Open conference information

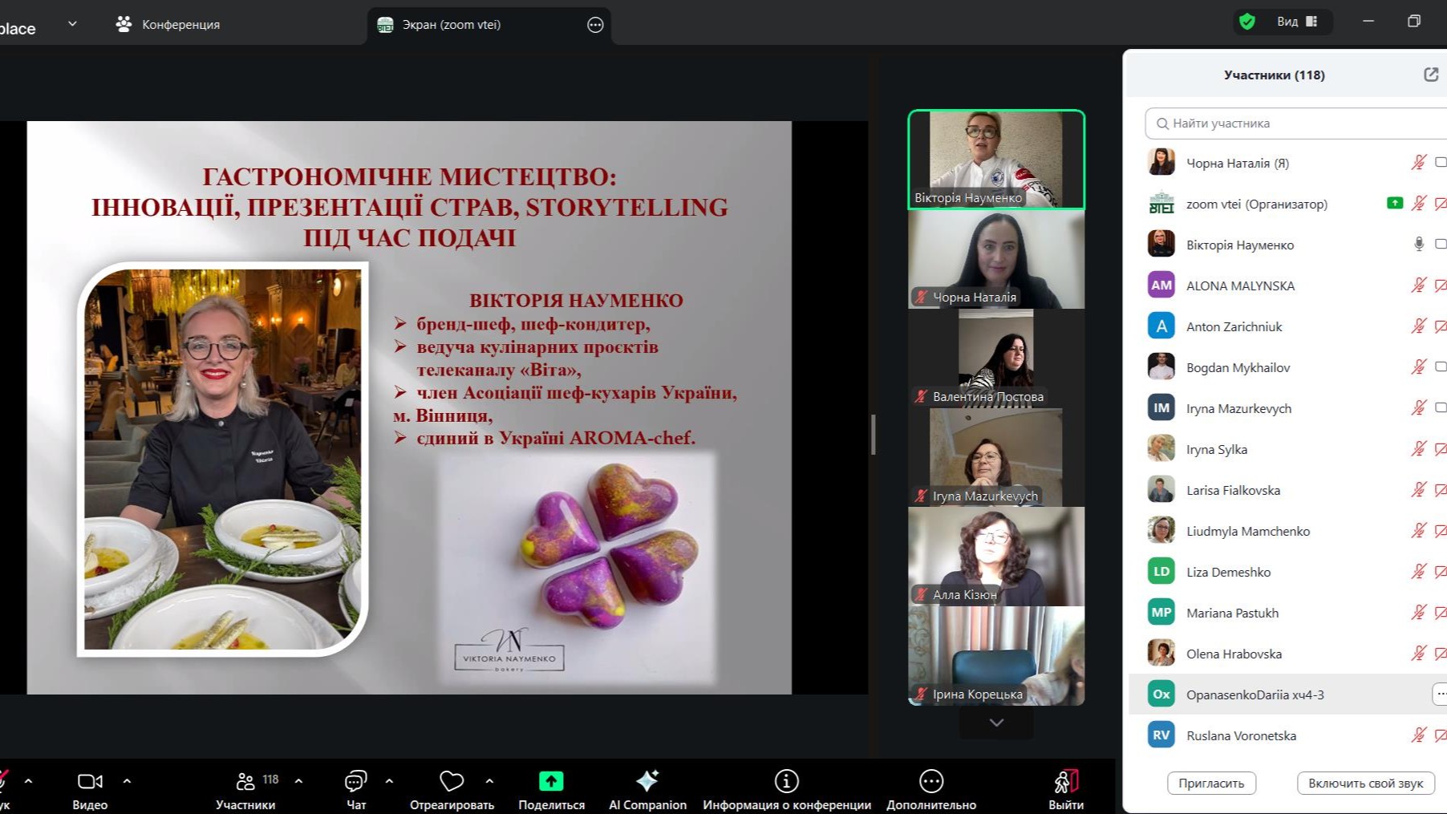(786, 781)
